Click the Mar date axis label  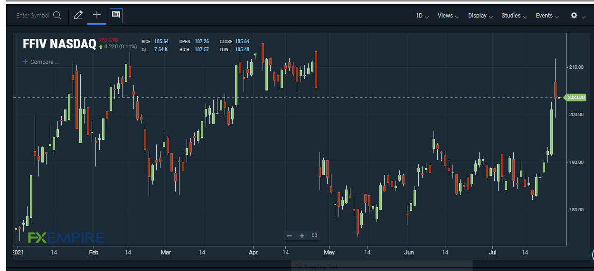click(x=166, y=253)
